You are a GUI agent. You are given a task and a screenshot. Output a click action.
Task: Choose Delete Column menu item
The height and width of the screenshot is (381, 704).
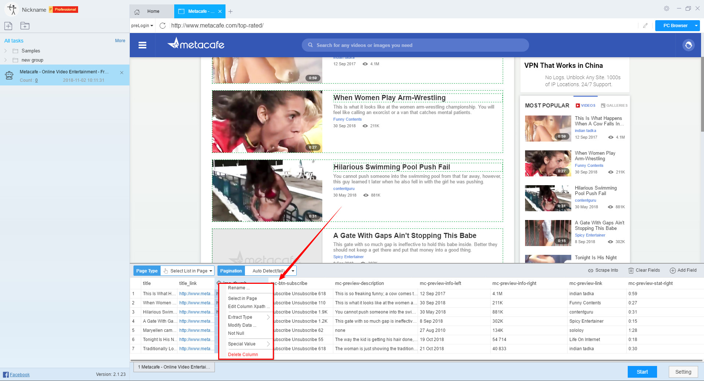click(243, 355)
